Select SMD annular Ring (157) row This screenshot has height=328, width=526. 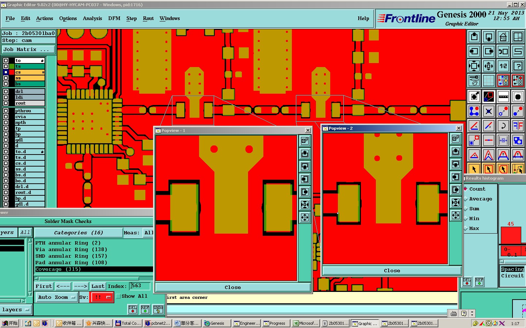coord(94,256)
